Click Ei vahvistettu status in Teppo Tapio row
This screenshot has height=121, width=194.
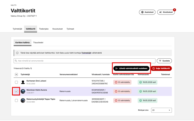point(122,100)
